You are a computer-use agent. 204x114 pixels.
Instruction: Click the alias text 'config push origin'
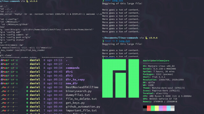(x=18, y=37)
